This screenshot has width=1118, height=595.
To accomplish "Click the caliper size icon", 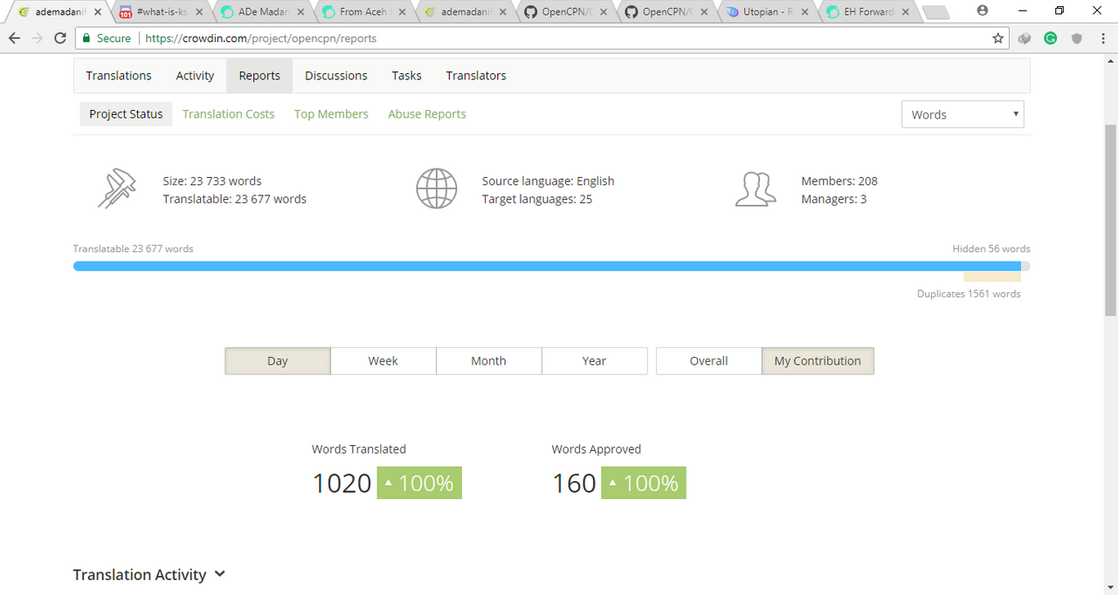I will (x=117, y=188).
